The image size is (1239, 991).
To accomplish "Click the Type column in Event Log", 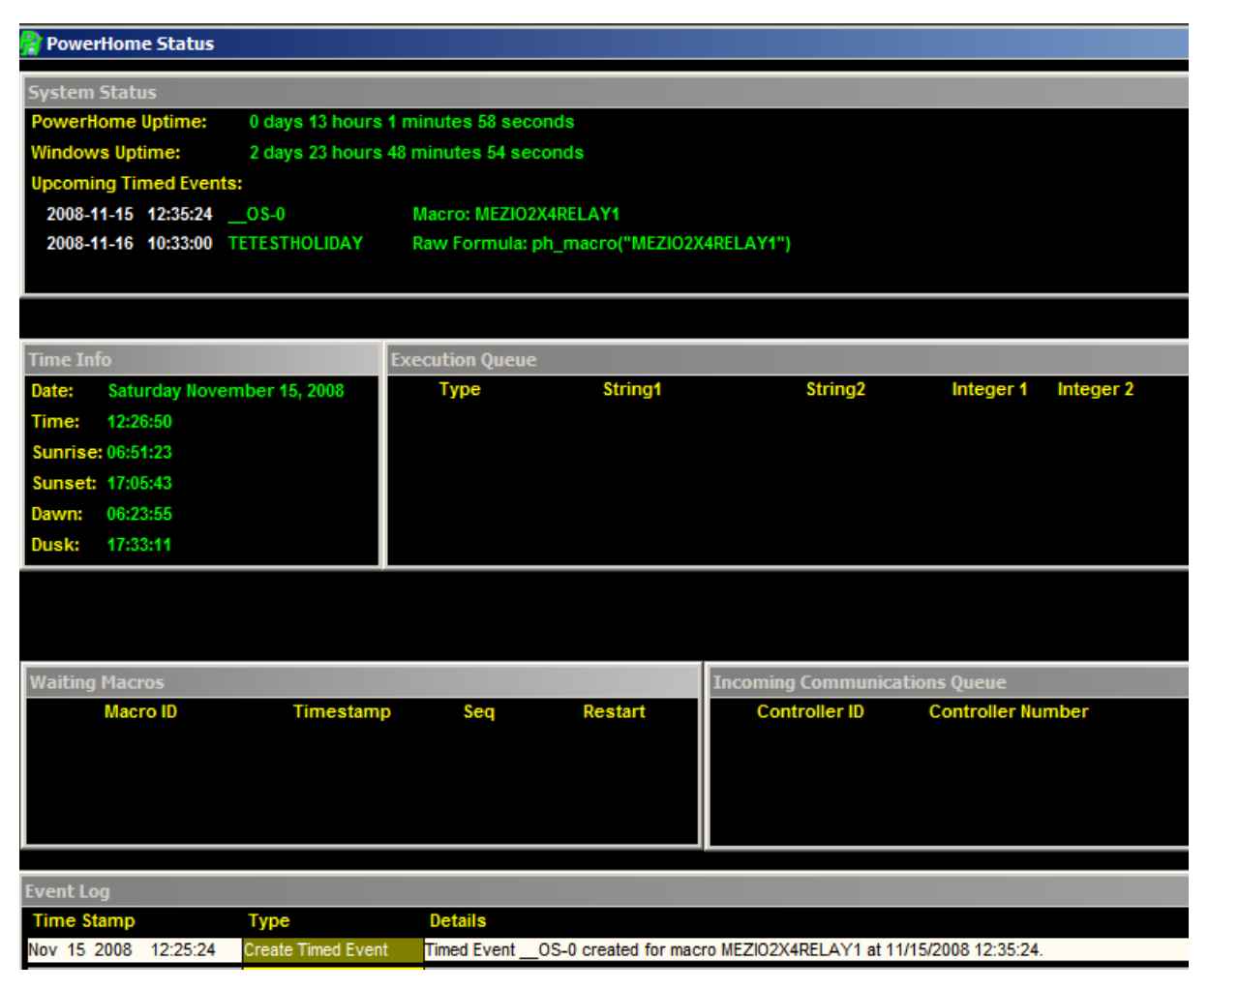I will click(268, 921).
